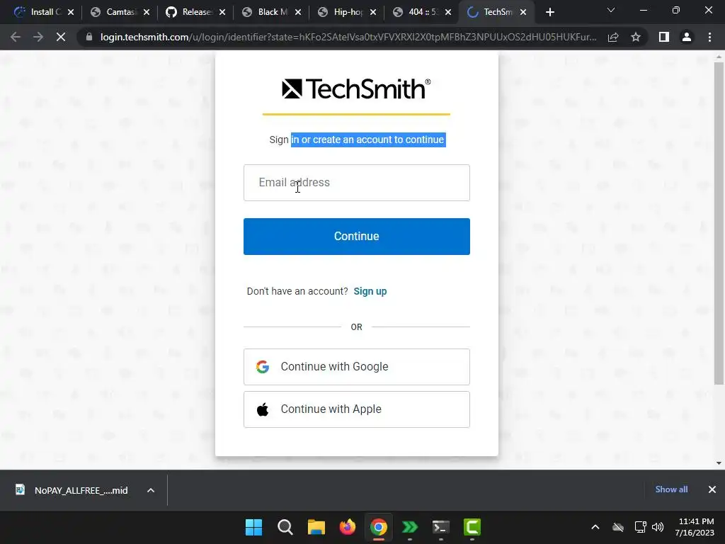Click the scrollbar down arrow

[x=719, y=463]
